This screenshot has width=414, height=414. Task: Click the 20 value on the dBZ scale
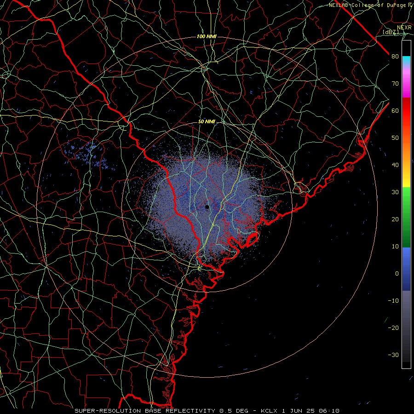(x=395, y=219)
